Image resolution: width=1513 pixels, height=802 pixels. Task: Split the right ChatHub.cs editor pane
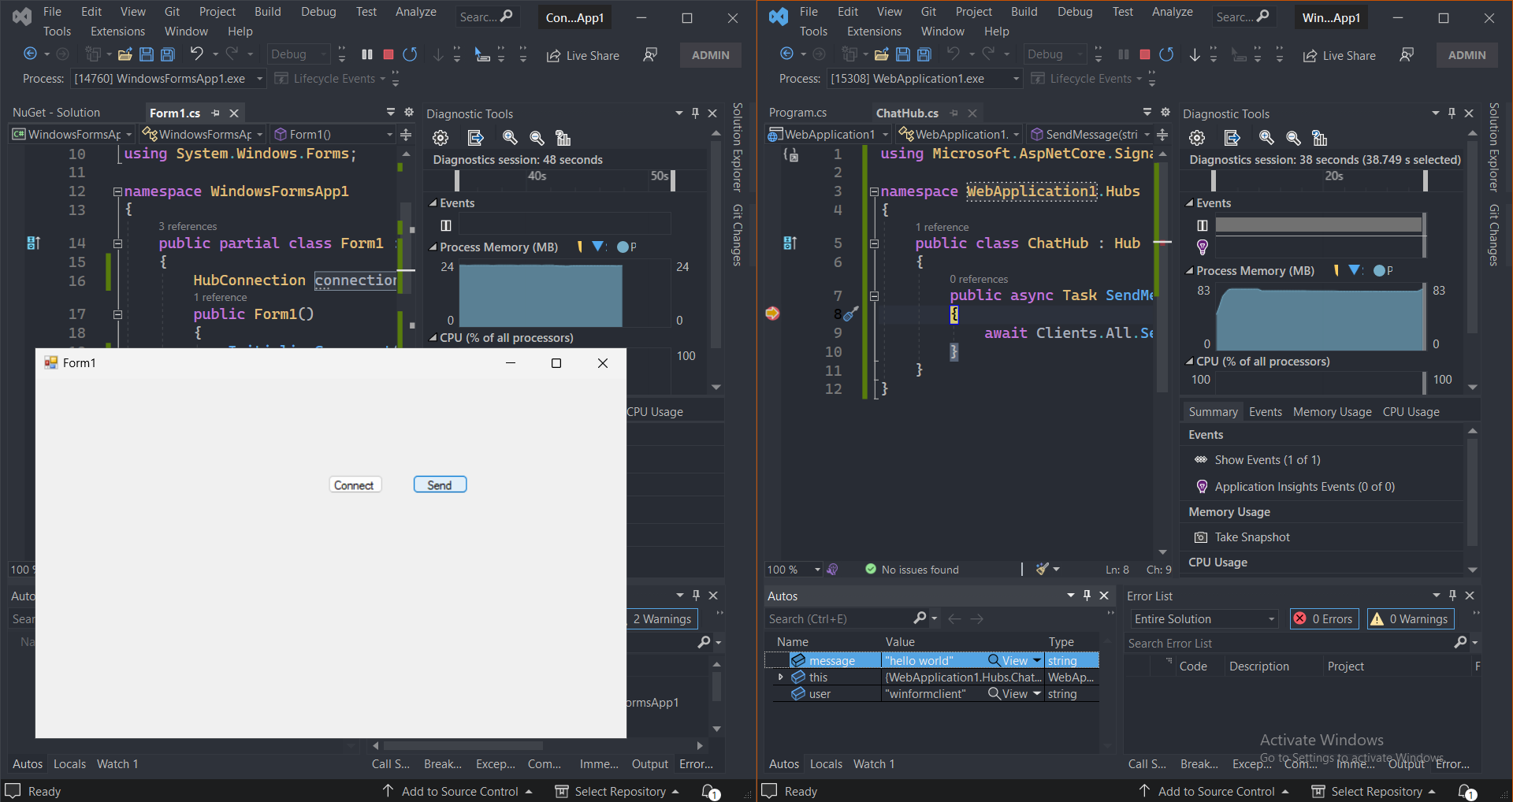(x=1162, y=135)
